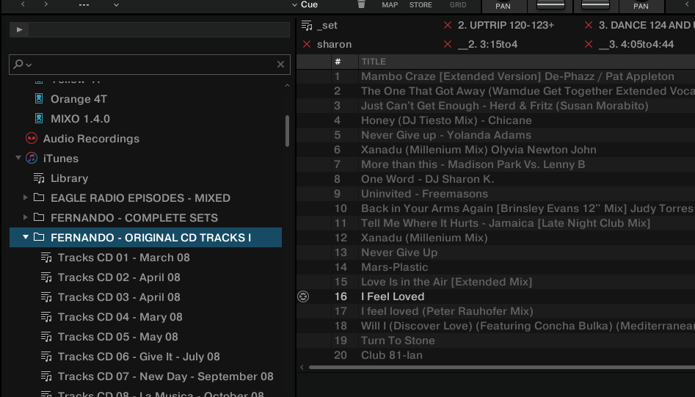Image resolution: width=695 pixels, height=397 pixels.
Task: Toggle the MAP button
Action: click(x=390, y=5)
